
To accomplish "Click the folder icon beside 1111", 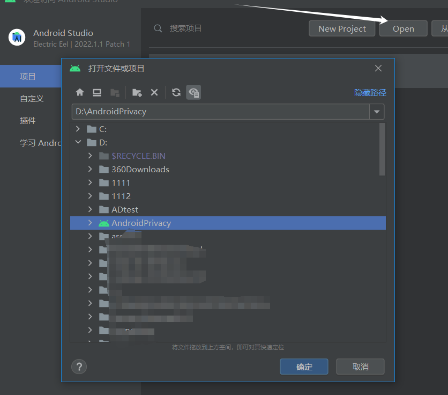I will coord(104,182).
